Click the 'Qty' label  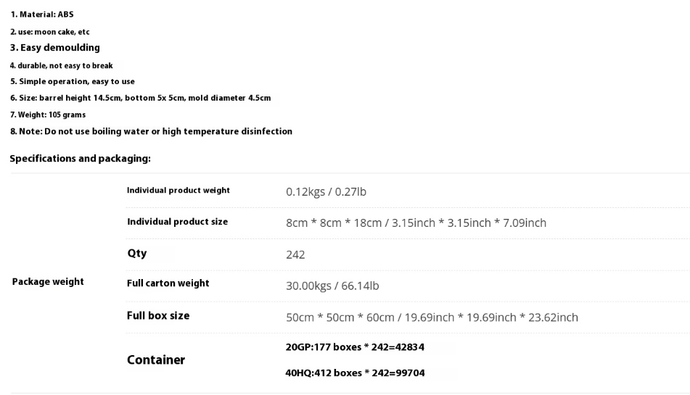(x=137, y=254)
